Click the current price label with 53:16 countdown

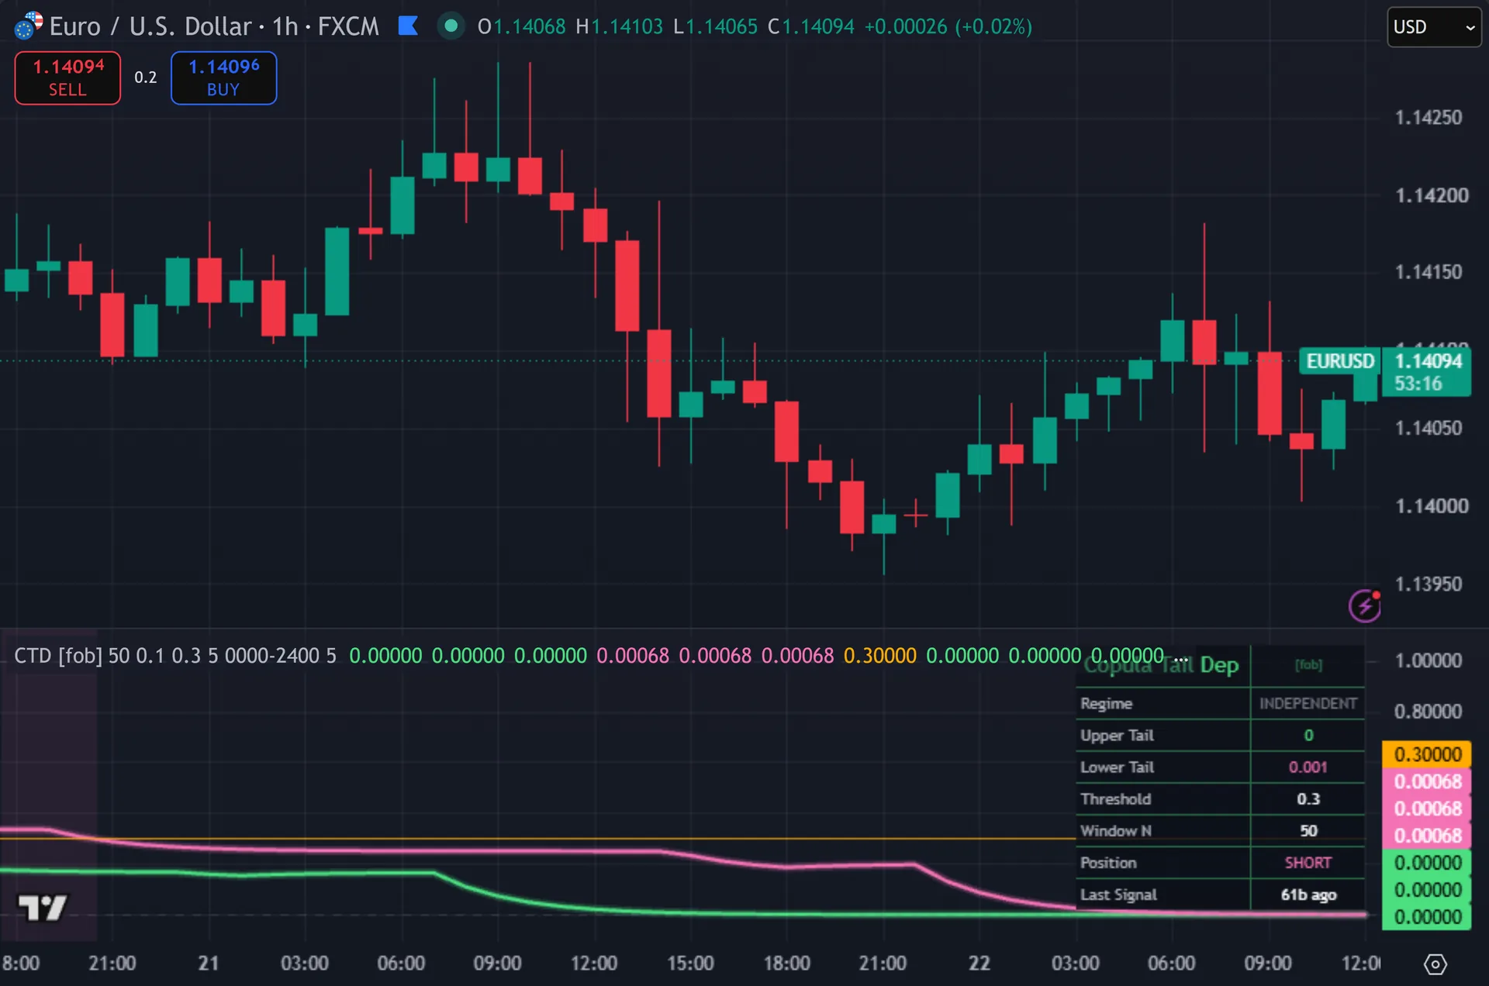(x=1427, y=372)
